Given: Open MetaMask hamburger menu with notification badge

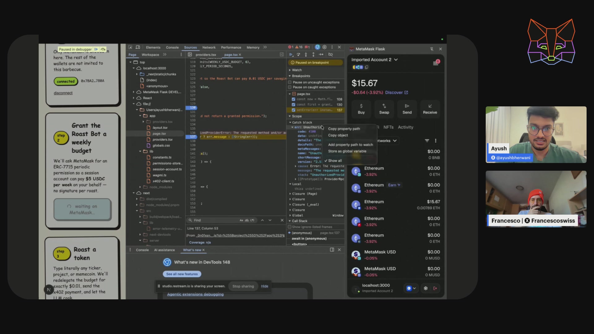Looking at the screenshot, I should 436,63.
